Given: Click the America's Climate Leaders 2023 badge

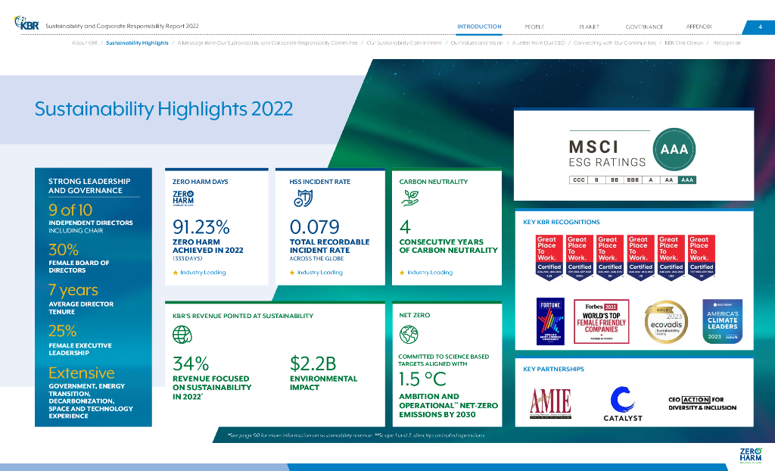Looking at the screenshot, I should (722, 322).
